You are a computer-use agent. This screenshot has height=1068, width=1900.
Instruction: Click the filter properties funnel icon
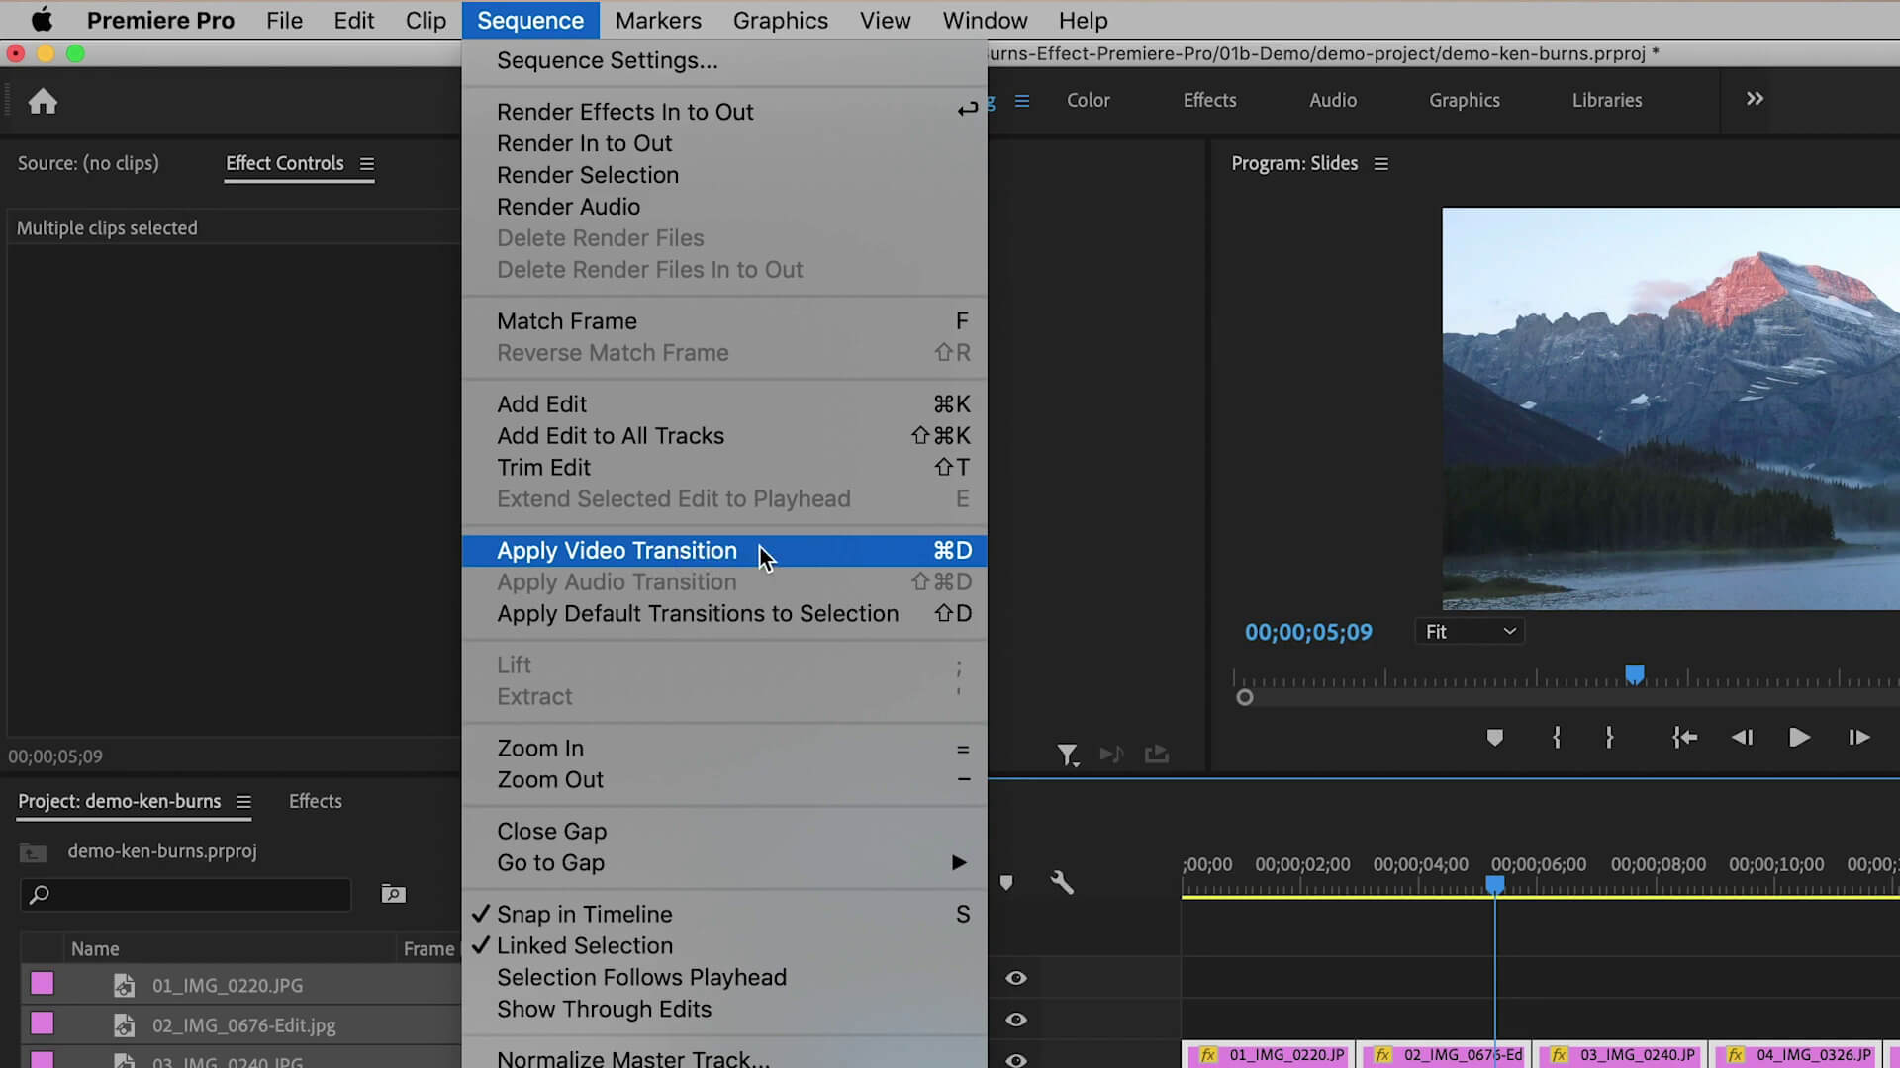coord(1068,756)
